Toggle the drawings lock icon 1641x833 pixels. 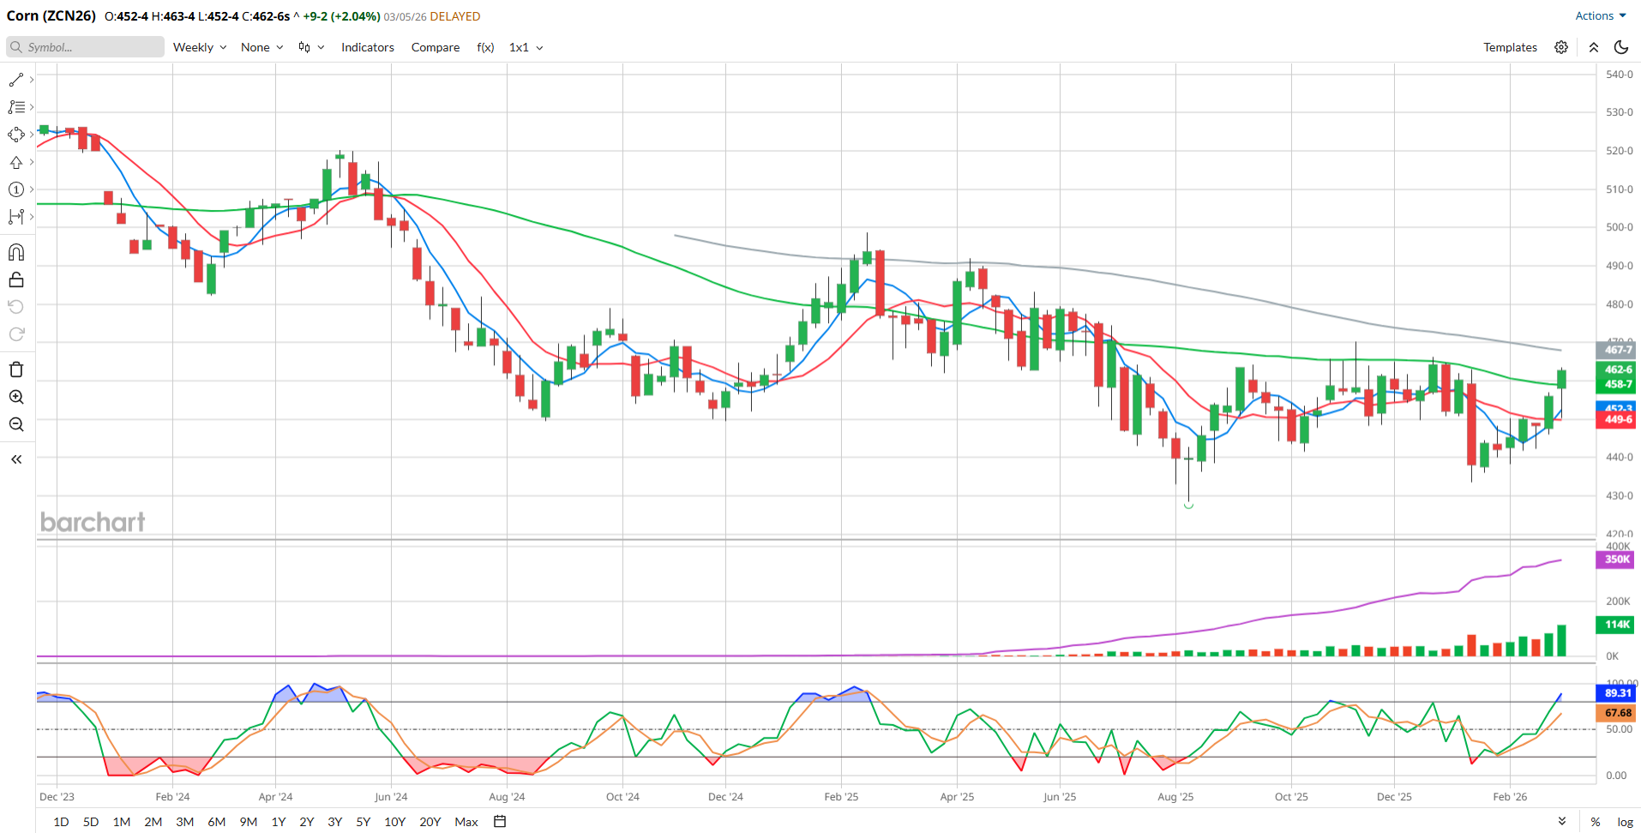pyautogui.click(x=15, y=279)
